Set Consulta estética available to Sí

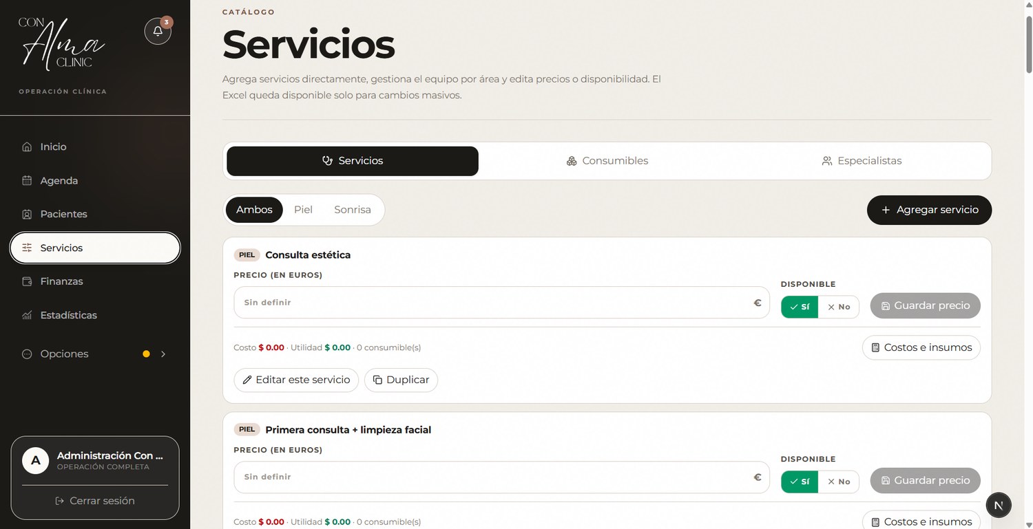tap(800, 307)
